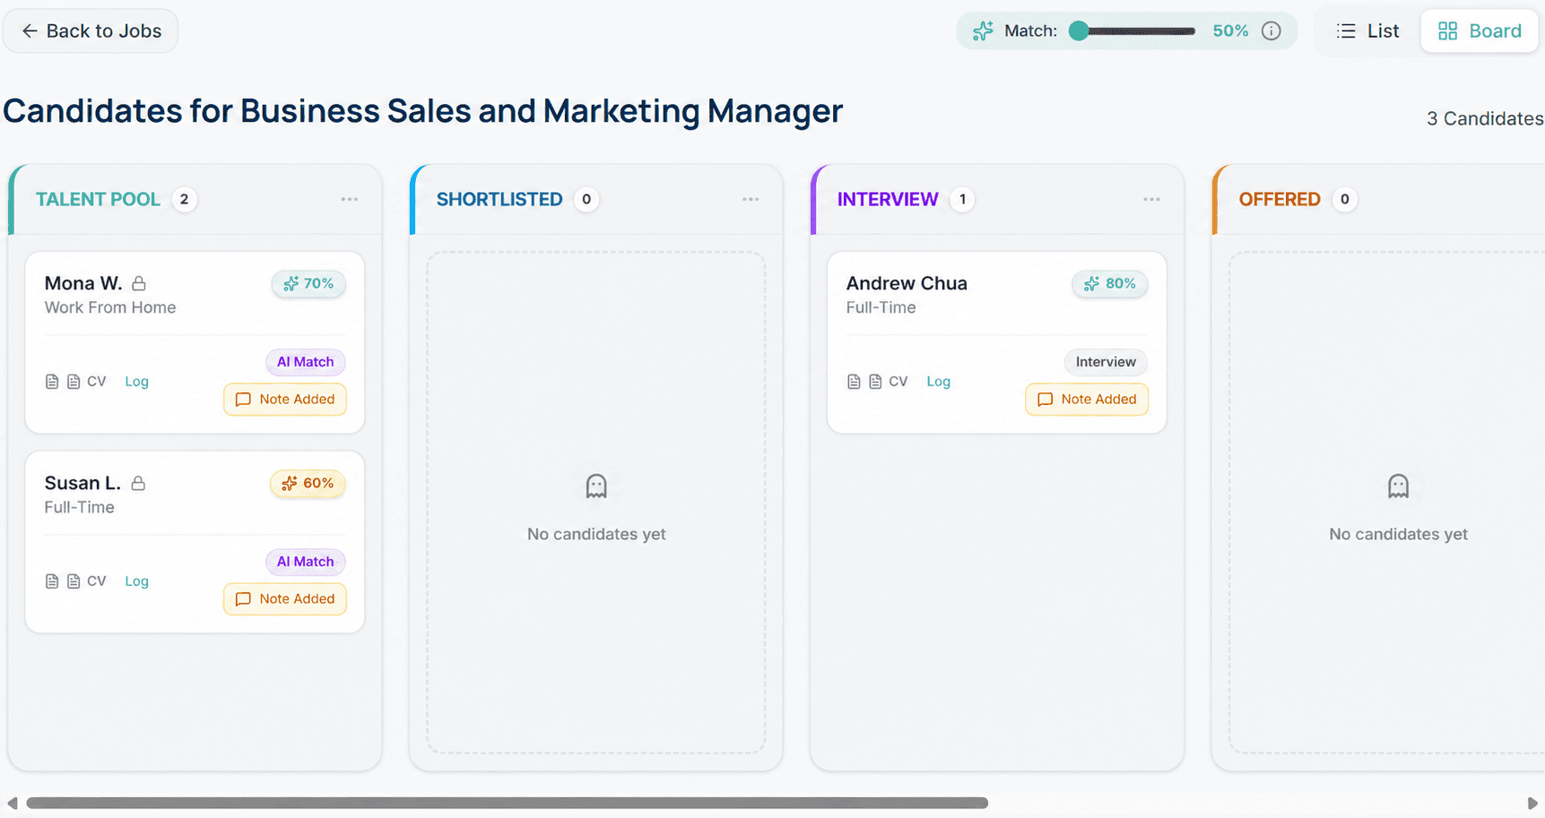Click the 70% match score badge for Mona W.
The image size is (1545, 818).
pyautogui.click(x=308, y=284)
